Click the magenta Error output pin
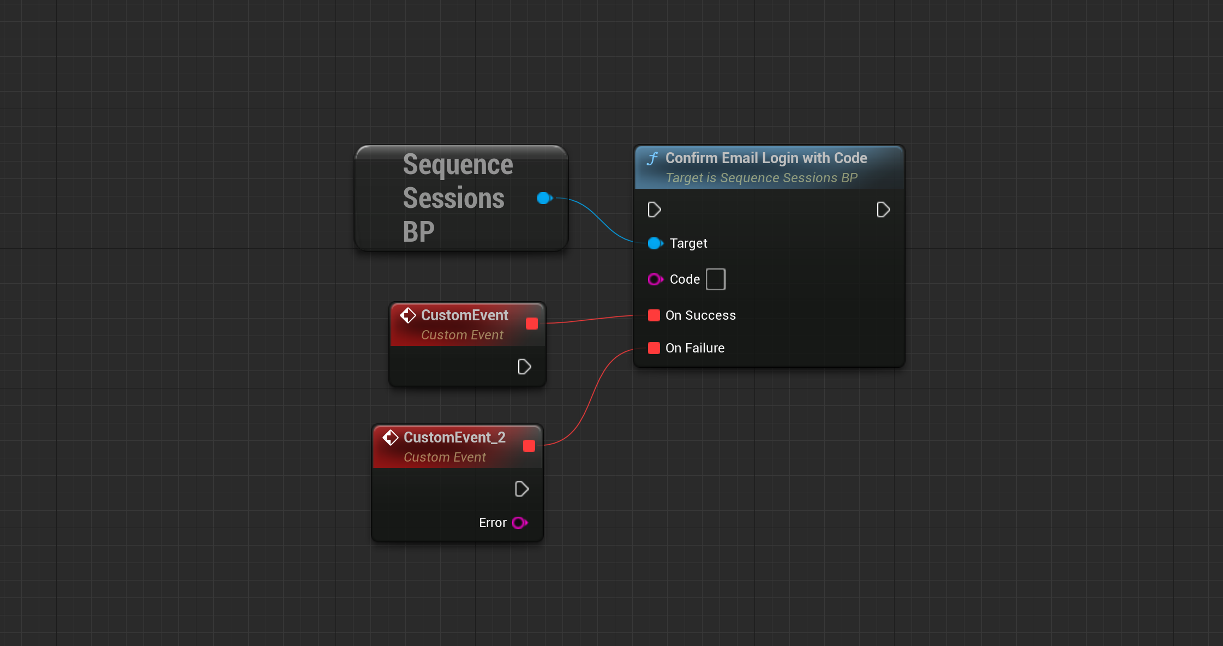The width and height of the screenshot is (1223, 646). [x=519, y=523]
